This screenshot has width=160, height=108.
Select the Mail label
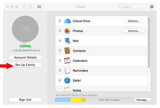tap(76, 41)
